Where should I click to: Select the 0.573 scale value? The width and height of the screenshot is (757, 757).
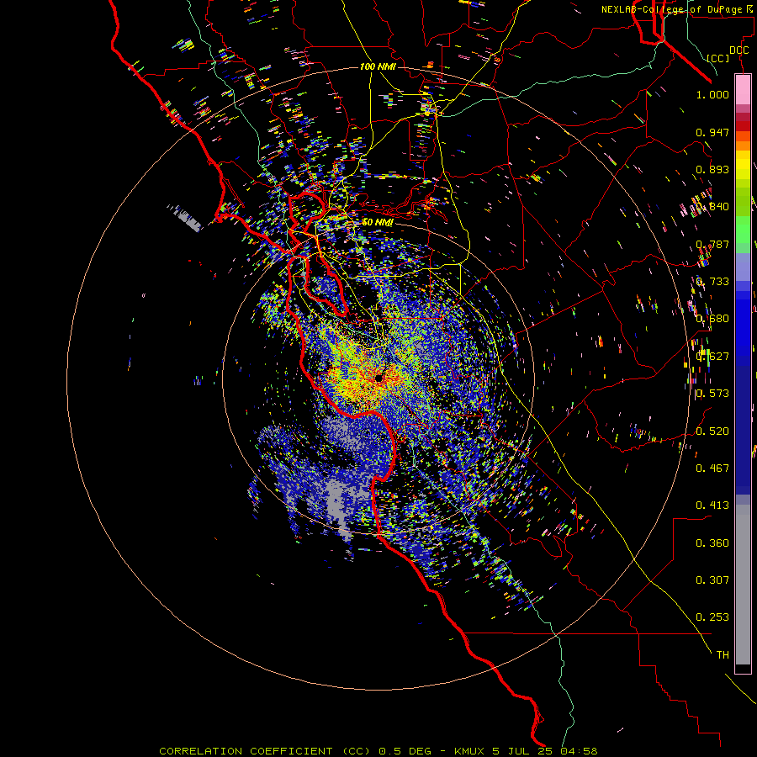pos(712,394)
